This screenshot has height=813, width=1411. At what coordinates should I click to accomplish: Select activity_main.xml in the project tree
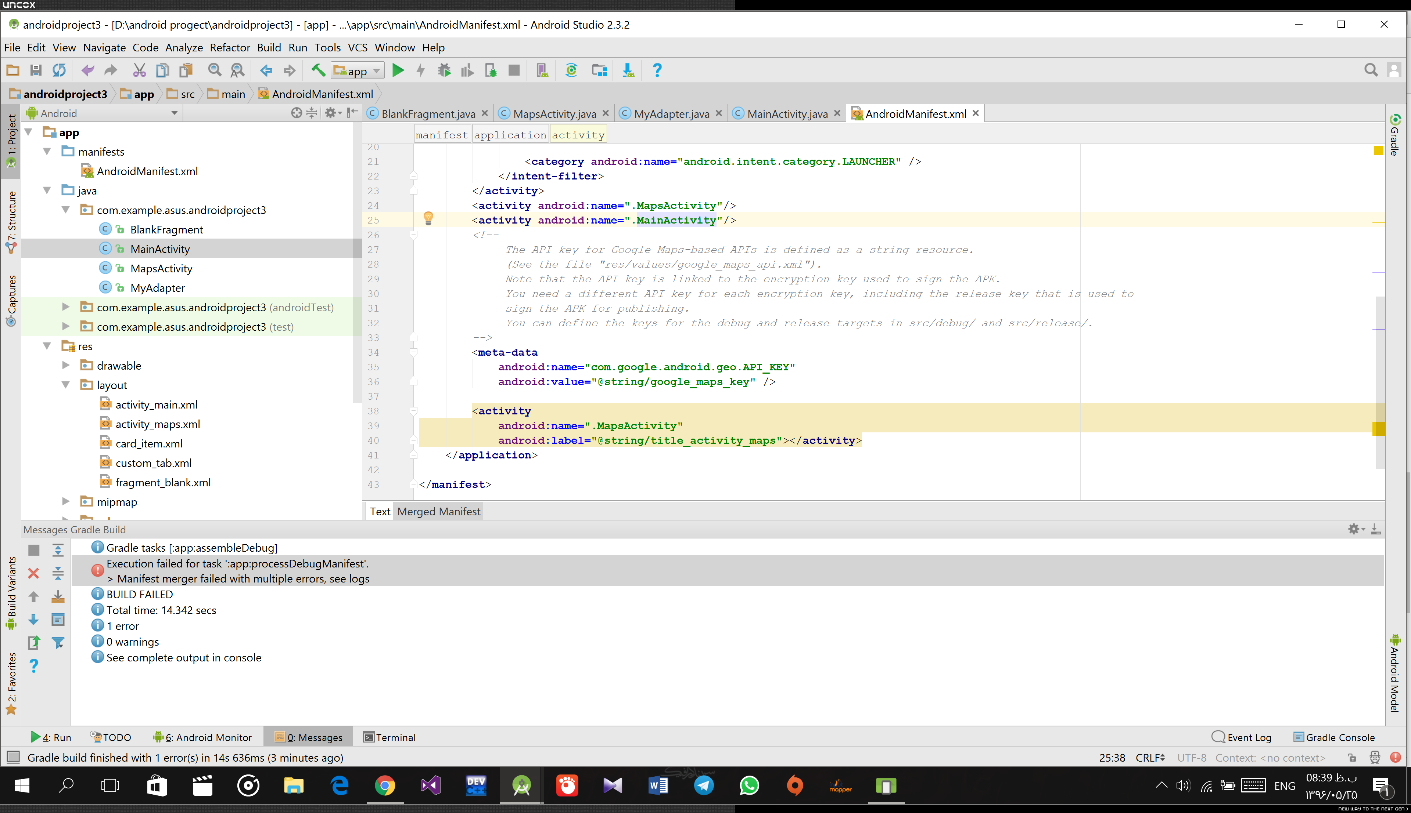point(156,405)
